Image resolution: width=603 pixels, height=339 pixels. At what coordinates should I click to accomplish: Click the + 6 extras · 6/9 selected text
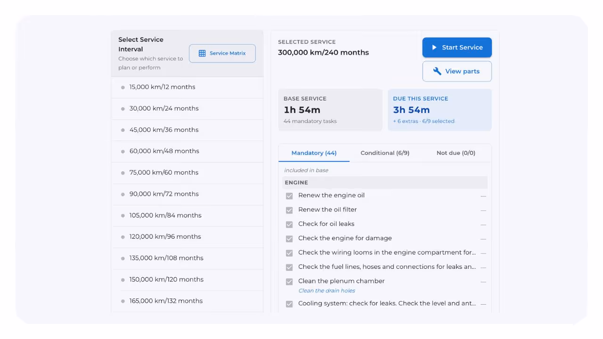424,121
